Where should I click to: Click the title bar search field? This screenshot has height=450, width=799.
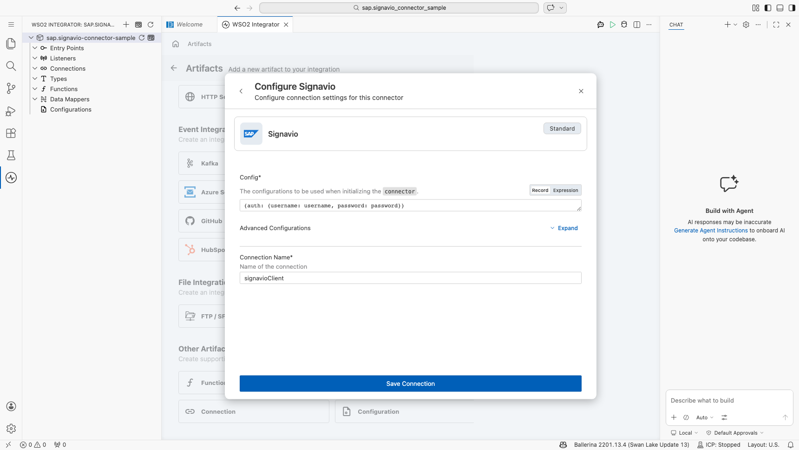[399, 8]
